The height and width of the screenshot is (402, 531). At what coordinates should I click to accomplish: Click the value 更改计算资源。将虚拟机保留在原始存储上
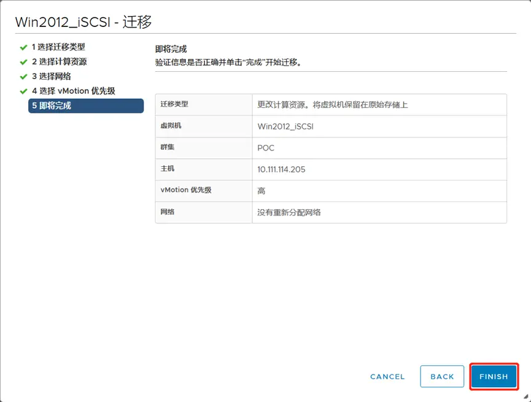pos(332,105)
